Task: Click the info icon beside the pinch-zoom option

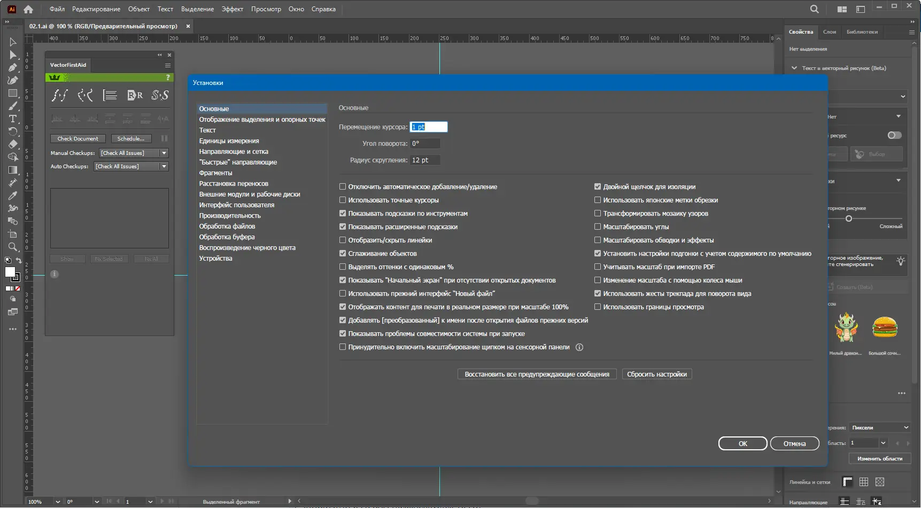Action: (x=579, y=347)
